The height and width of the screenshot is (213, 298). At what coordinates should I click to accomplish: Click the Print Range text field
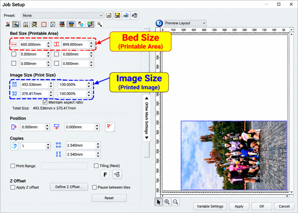[x=64, y=166]
